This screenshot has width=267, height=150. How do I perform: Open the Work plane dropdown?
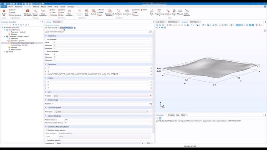(x=101, y=112)
